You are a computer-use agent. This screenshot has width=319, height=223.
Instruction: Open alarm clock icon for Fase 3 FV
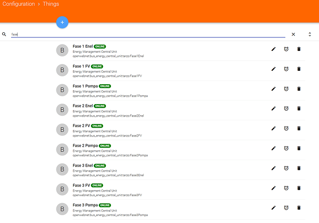[x=286, y=188]
